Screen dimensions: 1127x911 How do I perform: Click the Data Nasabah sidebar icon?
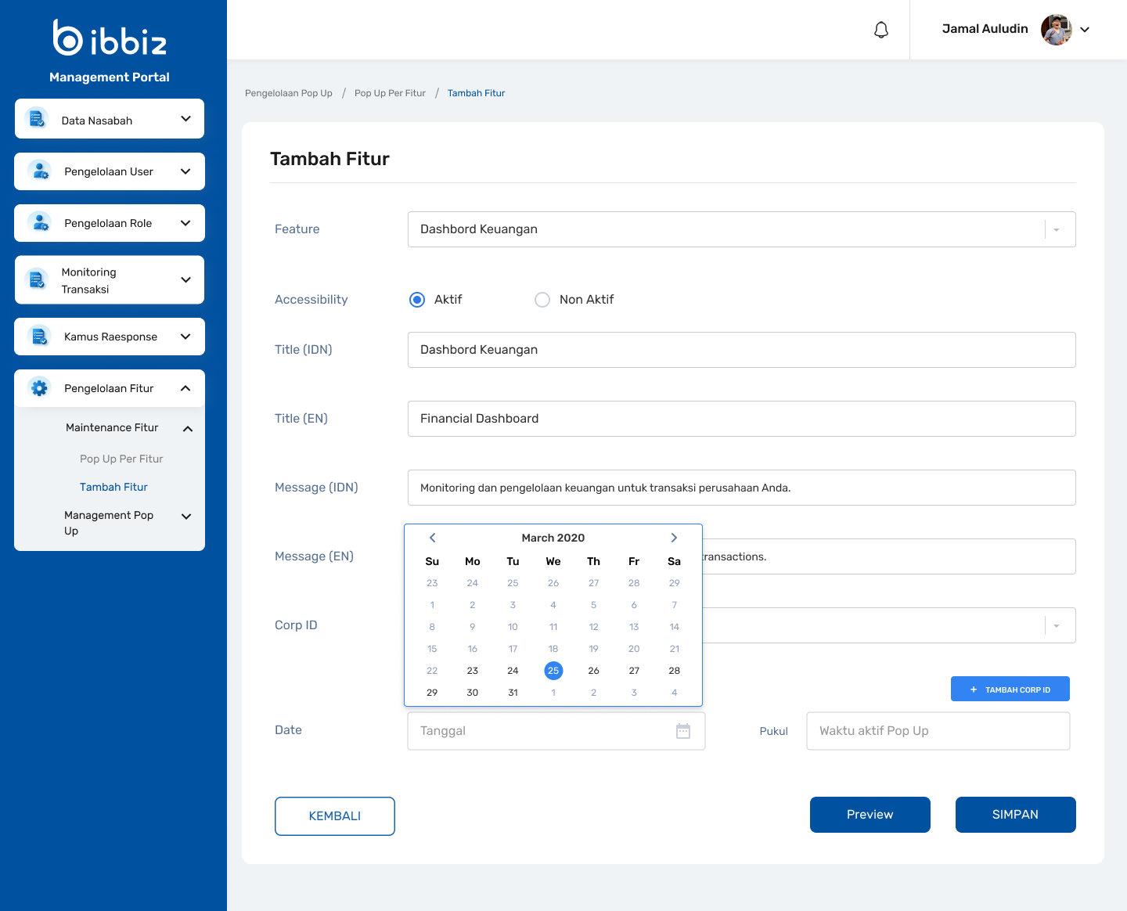click(x=36, y=119)
